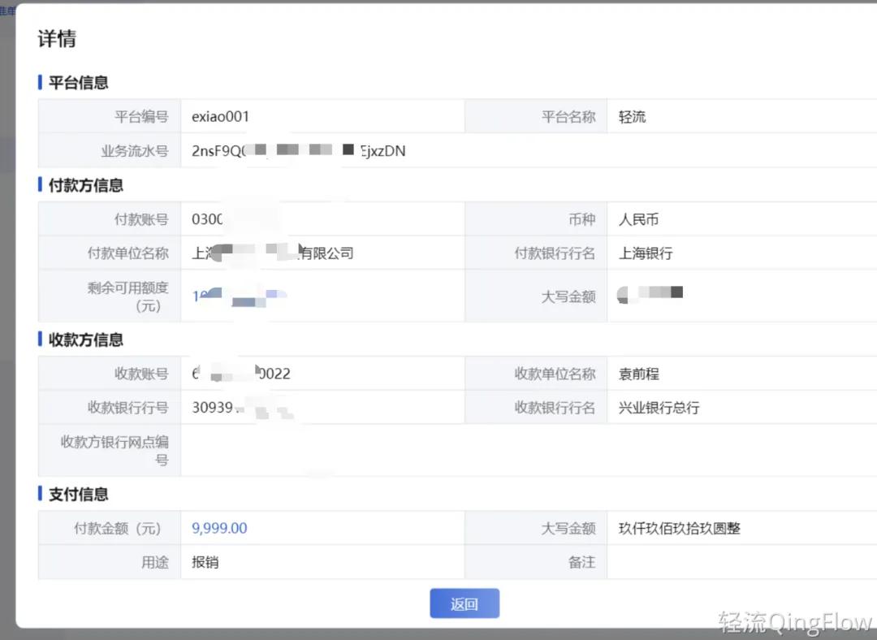
Task: Click the 收款方银行网点编号 label
Action: pos(114,451)
